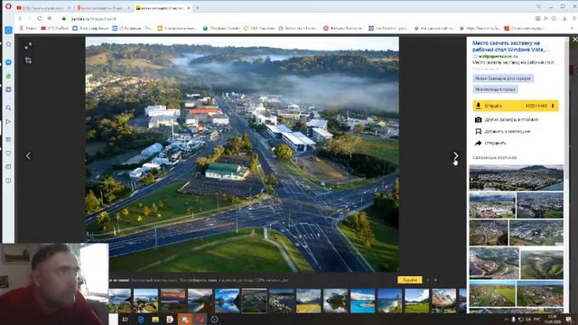This screenshot has width=578, height=325.
Task: Open Opera sidebar home button
Action: coord(8,30)
